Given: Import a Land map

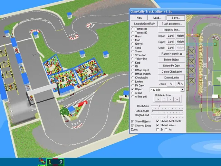Looking at the screenshot, I should coord(171,36).
